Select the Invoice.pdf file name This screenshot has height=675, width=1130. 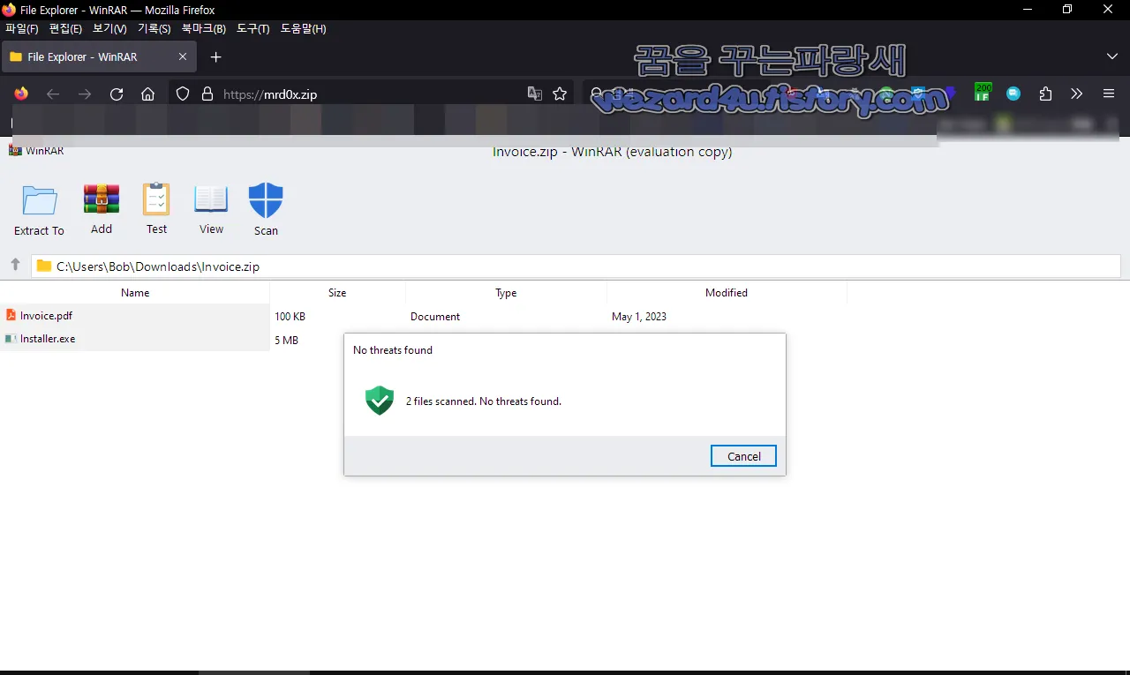pos(46,315)
